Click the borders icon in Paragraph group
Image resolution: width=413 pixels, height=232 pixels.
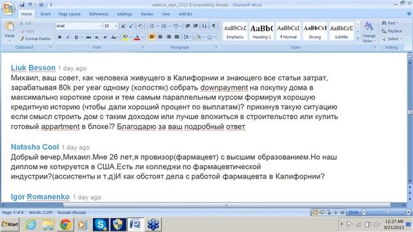(x=210, y=37)
